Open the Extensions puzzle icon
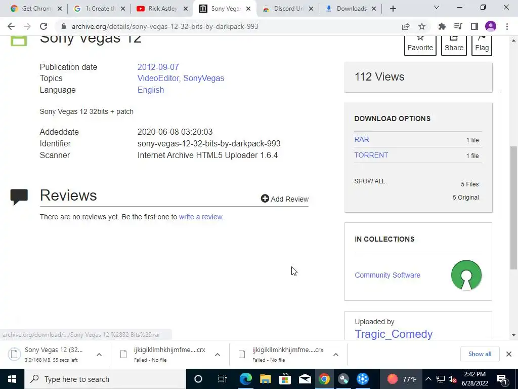518x389 pixels. 442,26
